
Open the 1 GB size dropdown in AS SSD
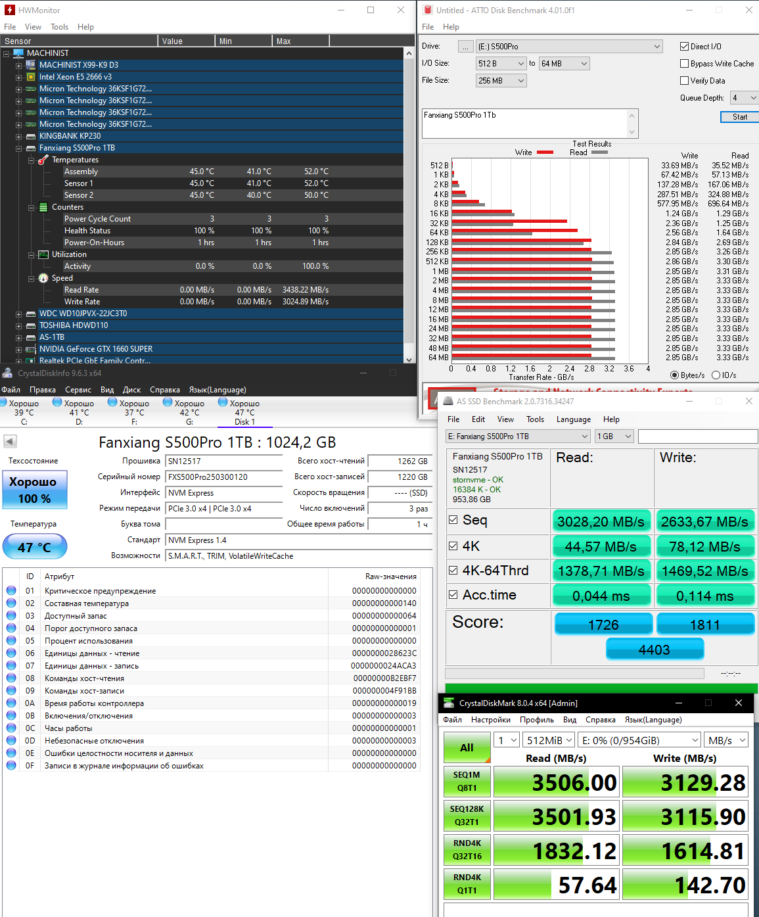pyautogui.click(x=614, y=436)
